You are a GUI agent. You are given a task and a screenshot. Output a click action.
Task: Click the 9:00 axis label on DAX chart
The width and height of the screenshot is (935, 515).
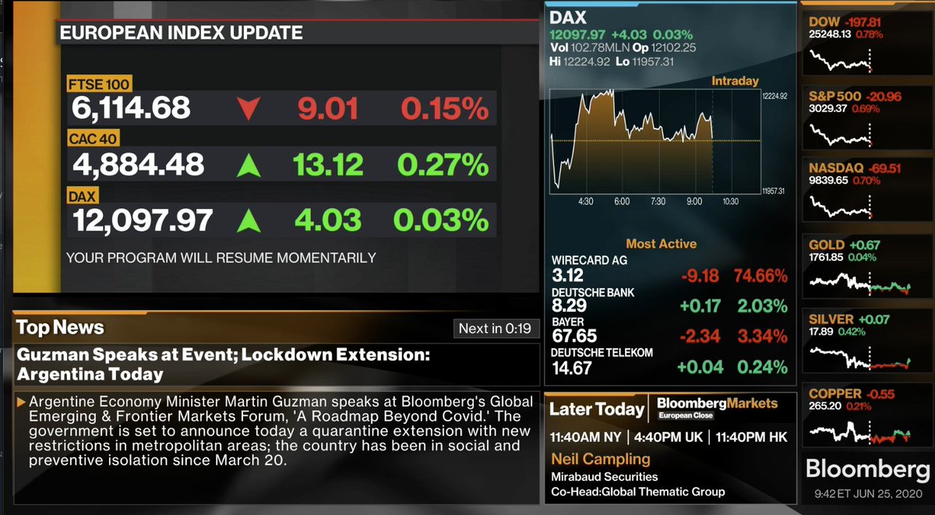pos(694,201)
